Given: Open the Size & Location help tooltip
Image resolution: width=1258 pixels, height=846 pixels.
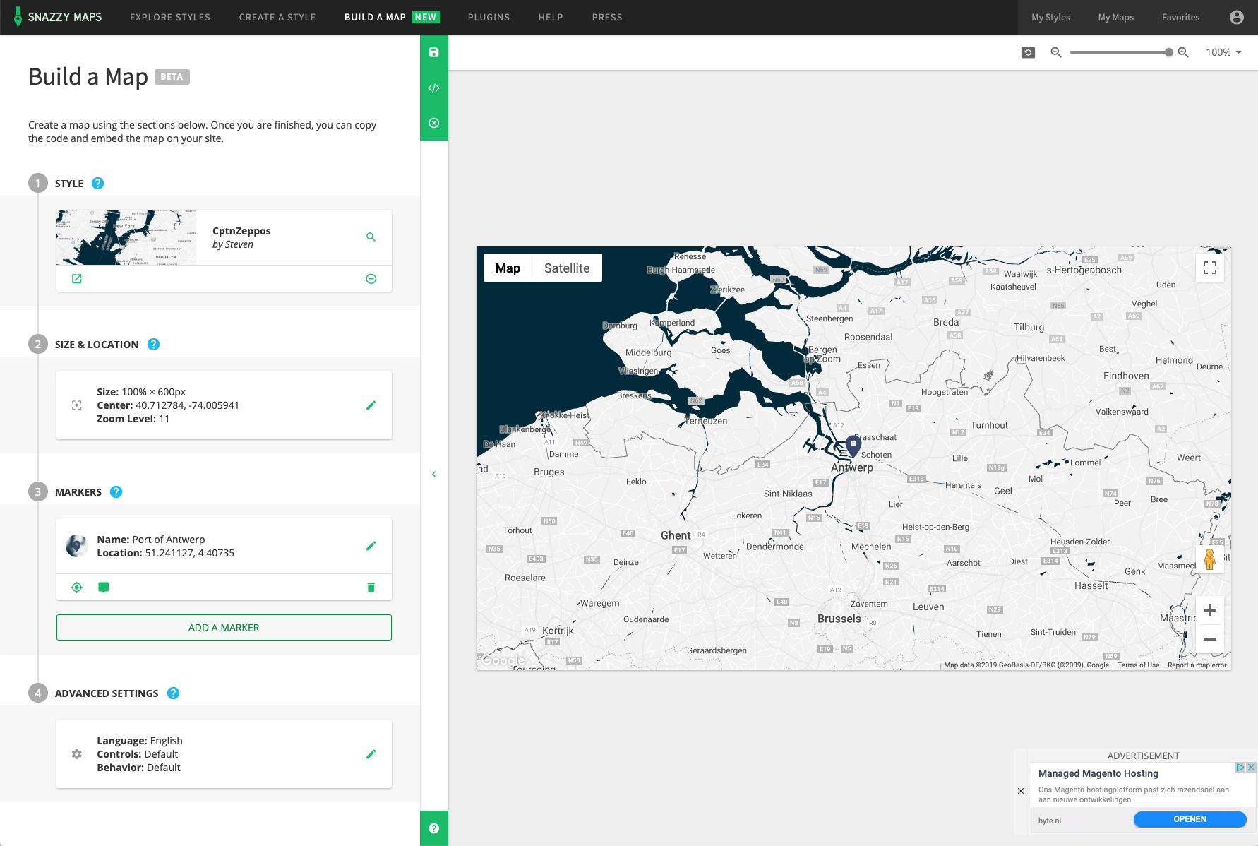Looking at the screenshot, I should pos(153,344).
